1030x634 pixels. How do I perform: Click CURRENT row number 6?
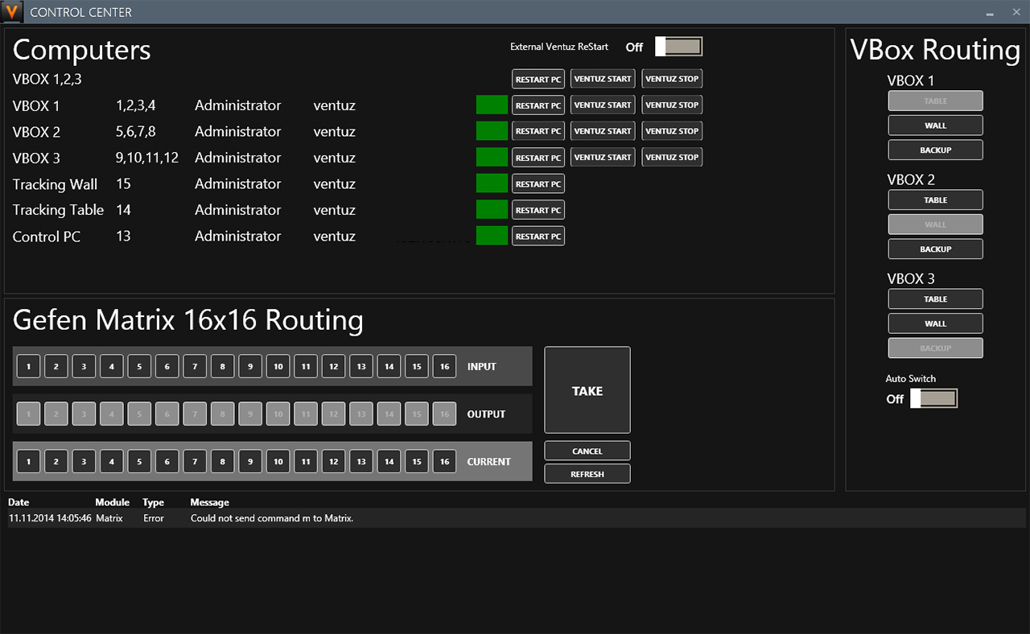[x=167, y=461]
